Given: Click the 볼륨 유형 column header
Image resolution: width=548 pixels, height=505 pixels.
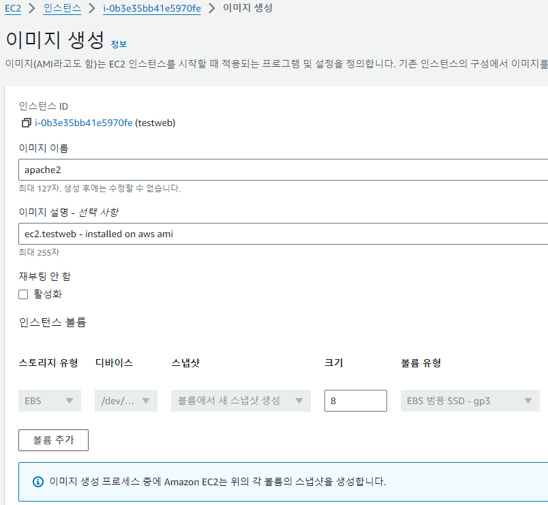Looking at the screenshot, I should click(421, 363).
